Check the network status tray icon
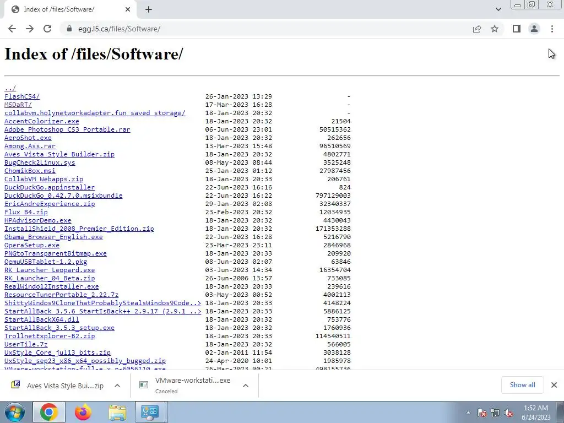564x423 pixels. click(x=495, y=413)
